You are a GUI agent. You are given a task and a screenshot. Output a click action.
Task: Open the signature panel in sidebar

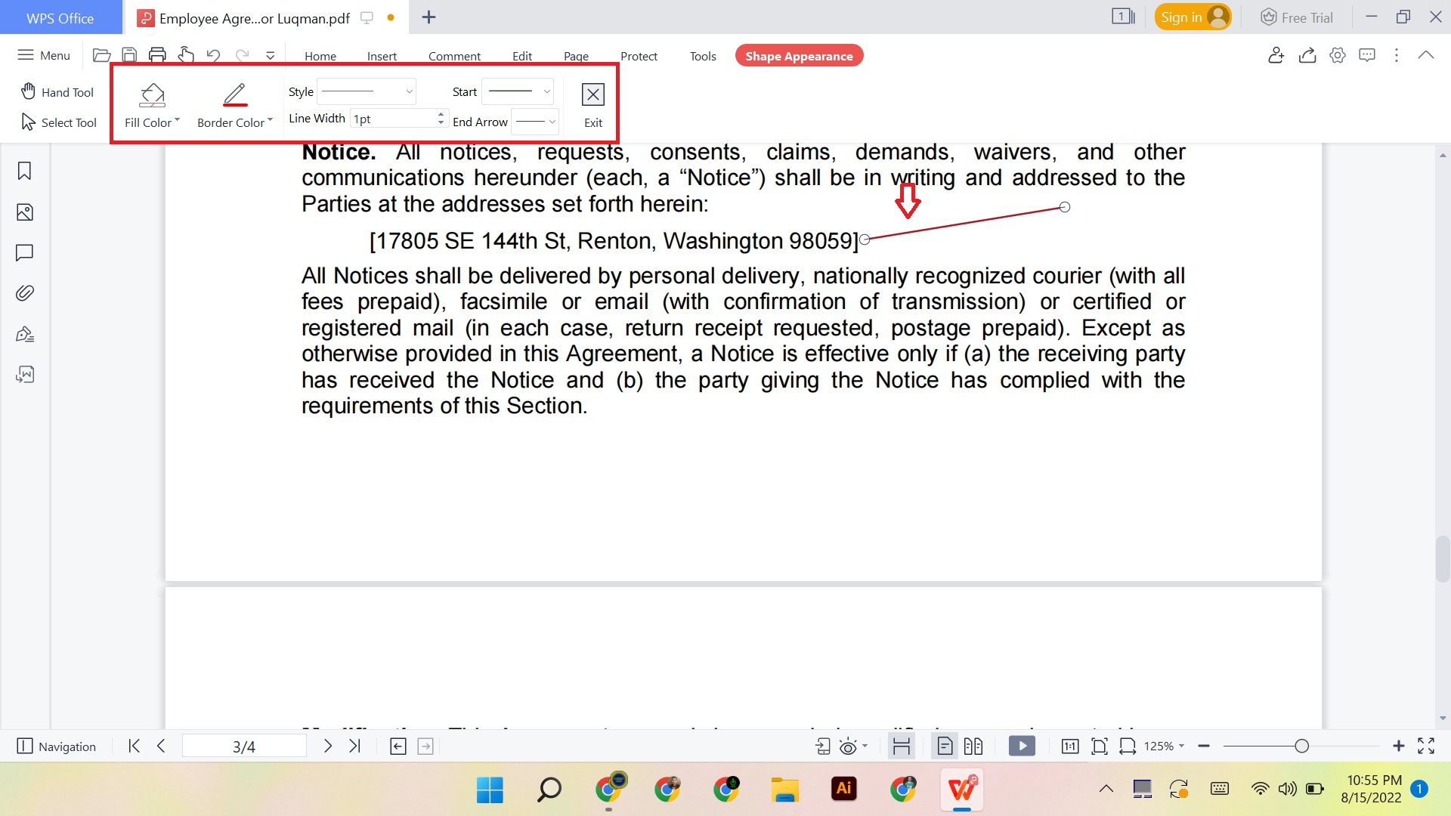tap(24, 334)
